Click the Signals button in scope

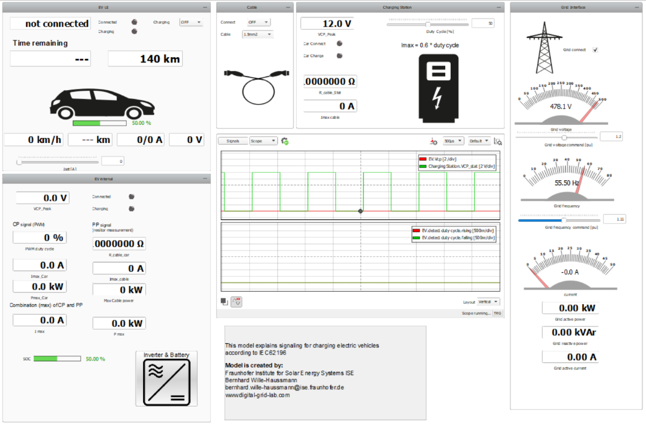click(233, 141)
